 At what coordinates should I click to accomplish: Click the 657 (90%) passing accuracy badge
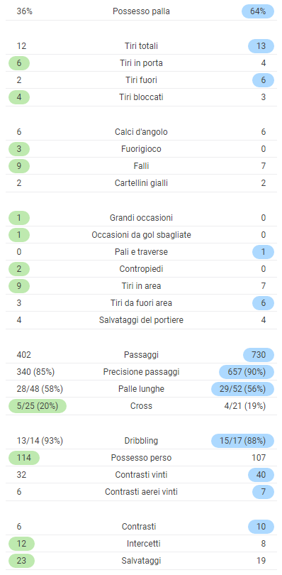tap(247, 372)
